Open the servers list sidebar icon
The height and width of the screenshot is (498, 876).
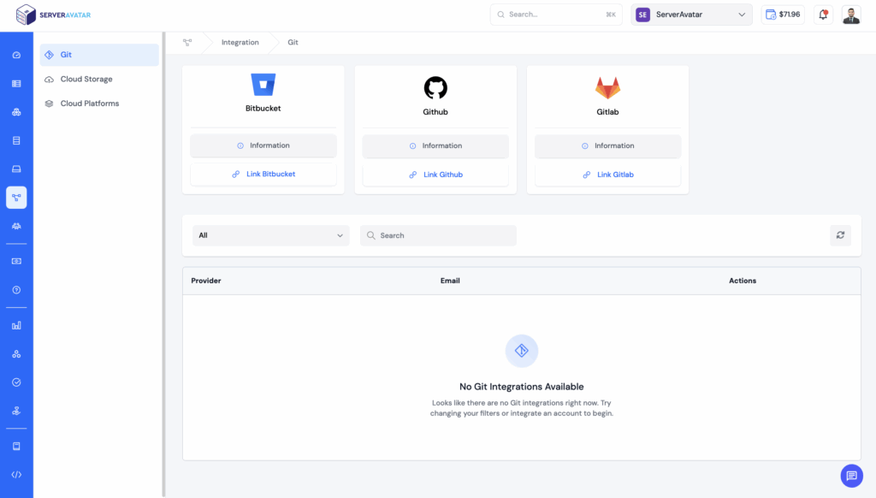pos(16,83)
